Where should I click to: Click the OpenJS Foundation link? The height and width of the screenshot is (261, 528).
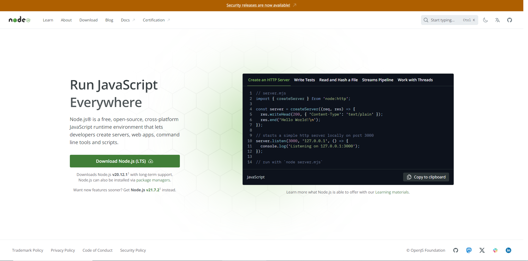pos(426,250)
